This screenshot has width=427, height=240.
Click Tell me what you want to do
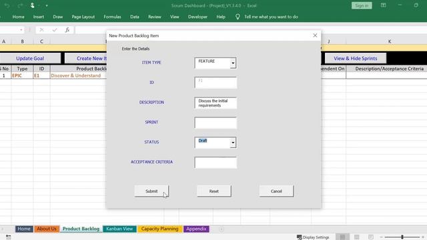(271, 17)
